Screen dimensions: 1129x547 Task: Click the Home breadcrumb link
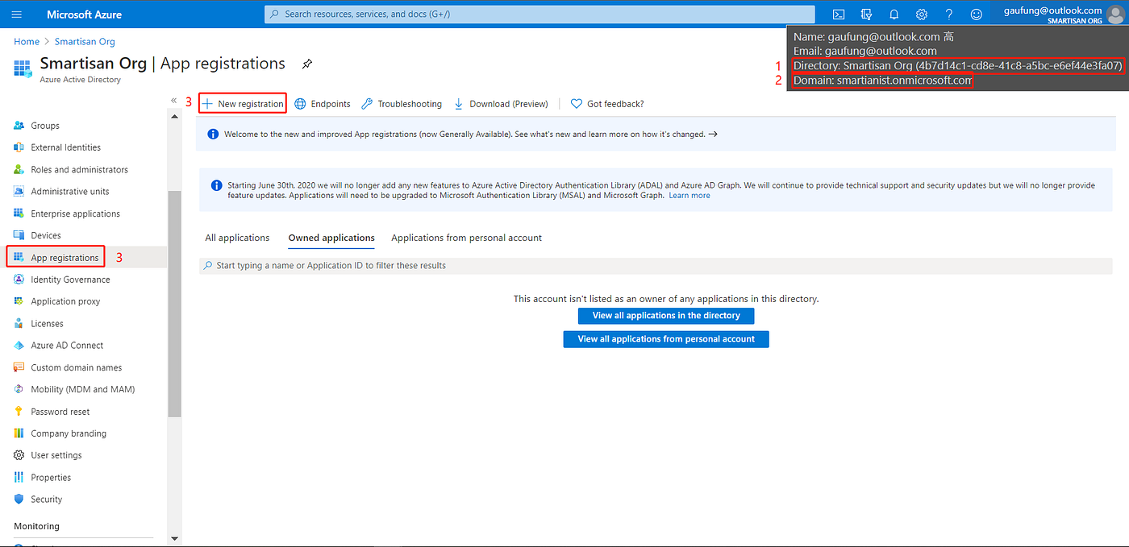click(x=27, y=42)
